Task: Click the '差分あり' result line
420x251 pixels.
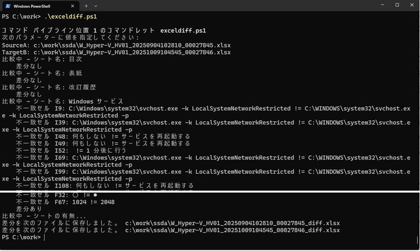Action: click(29, 209)
